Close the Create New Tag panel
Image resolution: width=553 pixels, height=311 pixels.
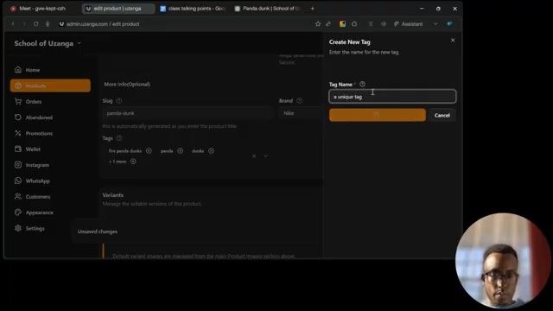point(453,41)
